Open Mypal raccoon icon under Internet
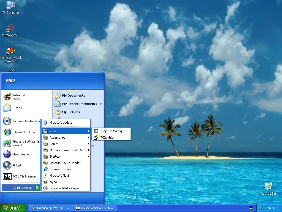282x212 pixels. pos(7,97)
